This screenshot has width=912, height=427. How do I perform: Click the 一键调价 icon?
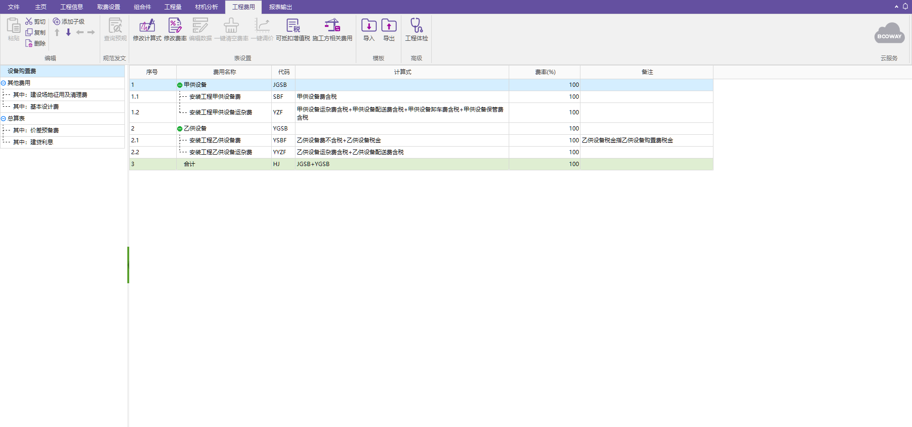(262, 25)
